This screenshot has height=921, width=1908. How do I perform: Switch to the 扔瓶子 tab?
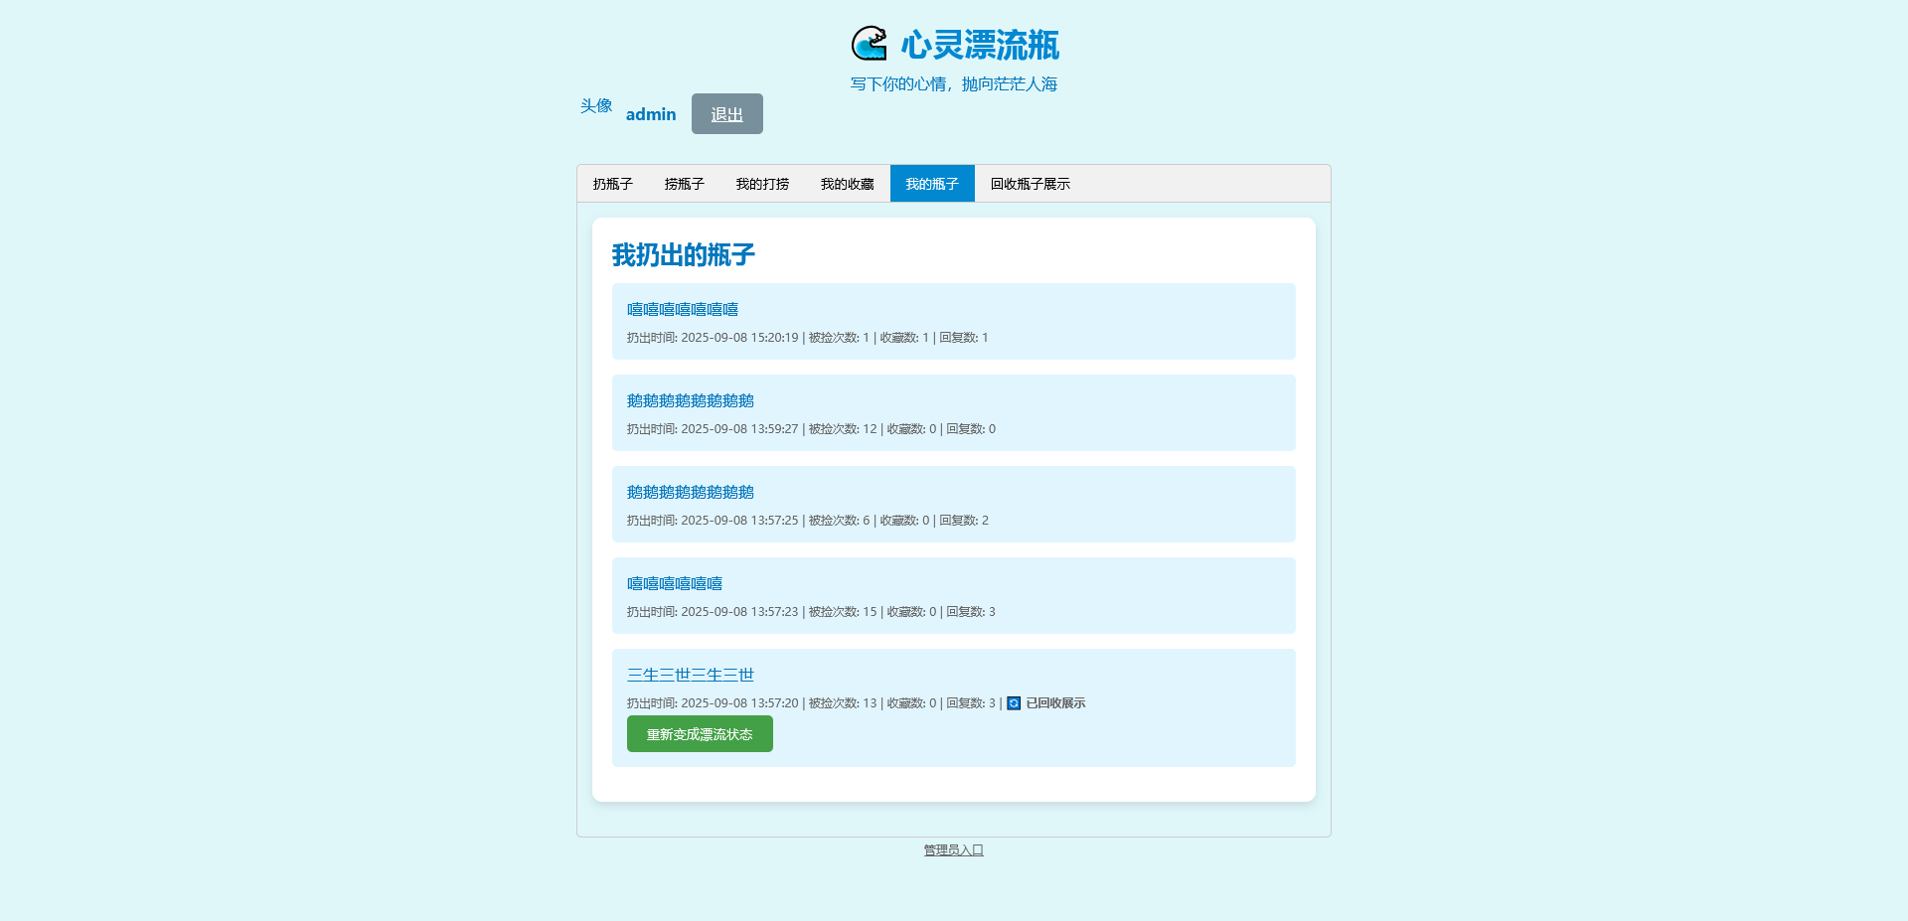[x=612, y=184]
